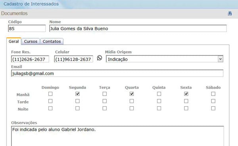Click the Noite row label
This screenshot has height=146, width=238.
pos(23,109)
